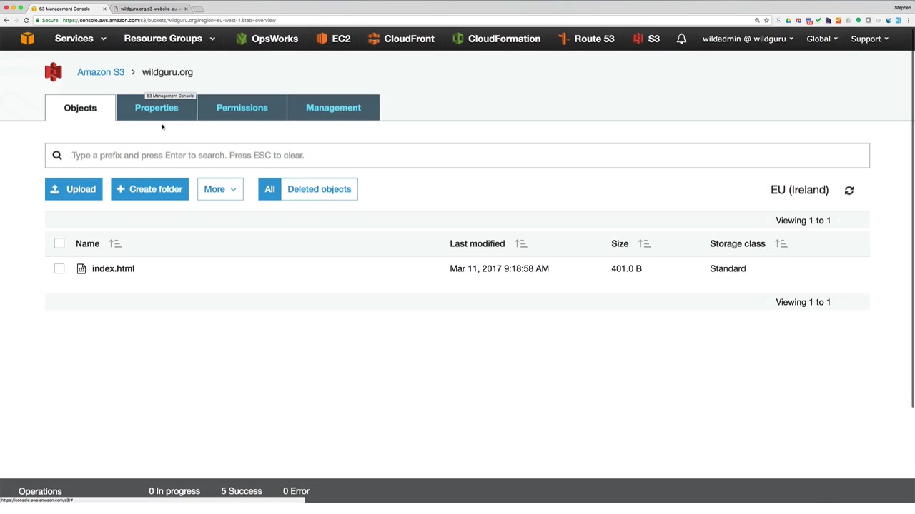Click the Upload button
Viewport: 915px width, 514px height.
(74, 189)
